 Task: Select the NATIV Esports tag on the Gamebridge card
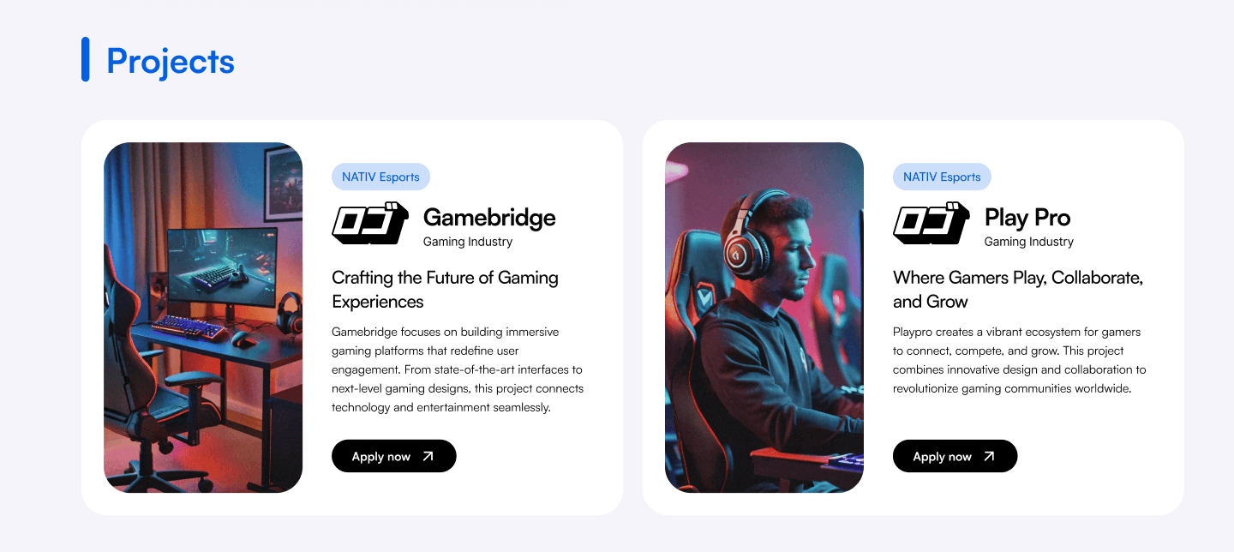point(380,177)
